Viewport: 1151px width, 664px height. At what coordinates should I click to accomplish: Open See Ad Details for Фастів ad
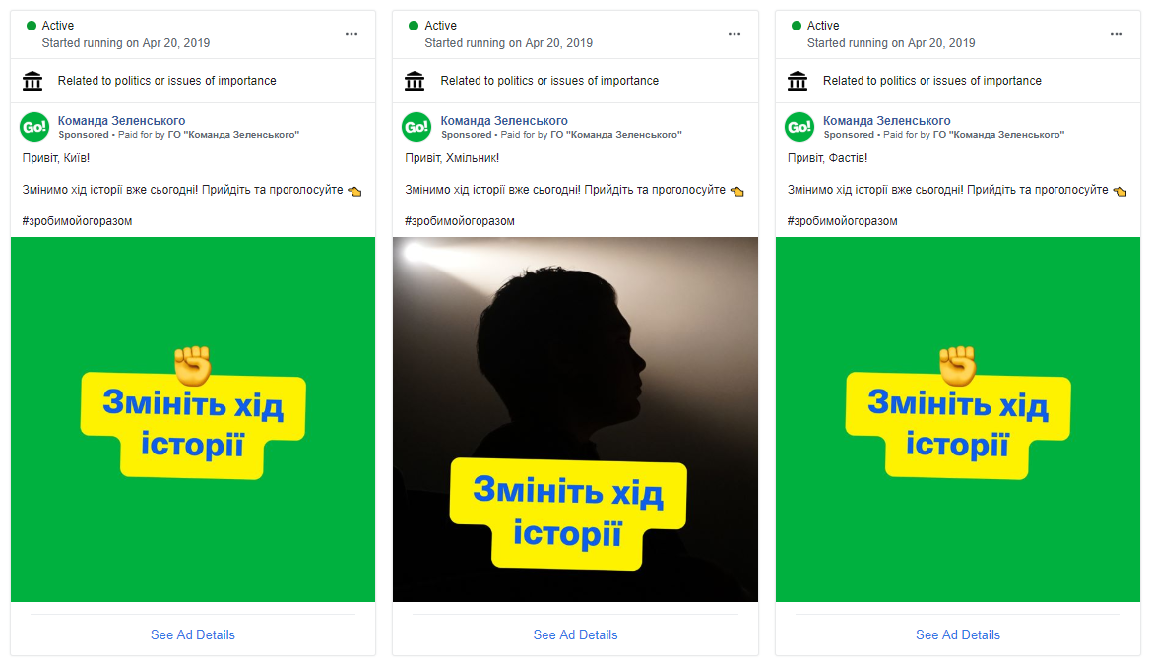(x=958, y=634)
